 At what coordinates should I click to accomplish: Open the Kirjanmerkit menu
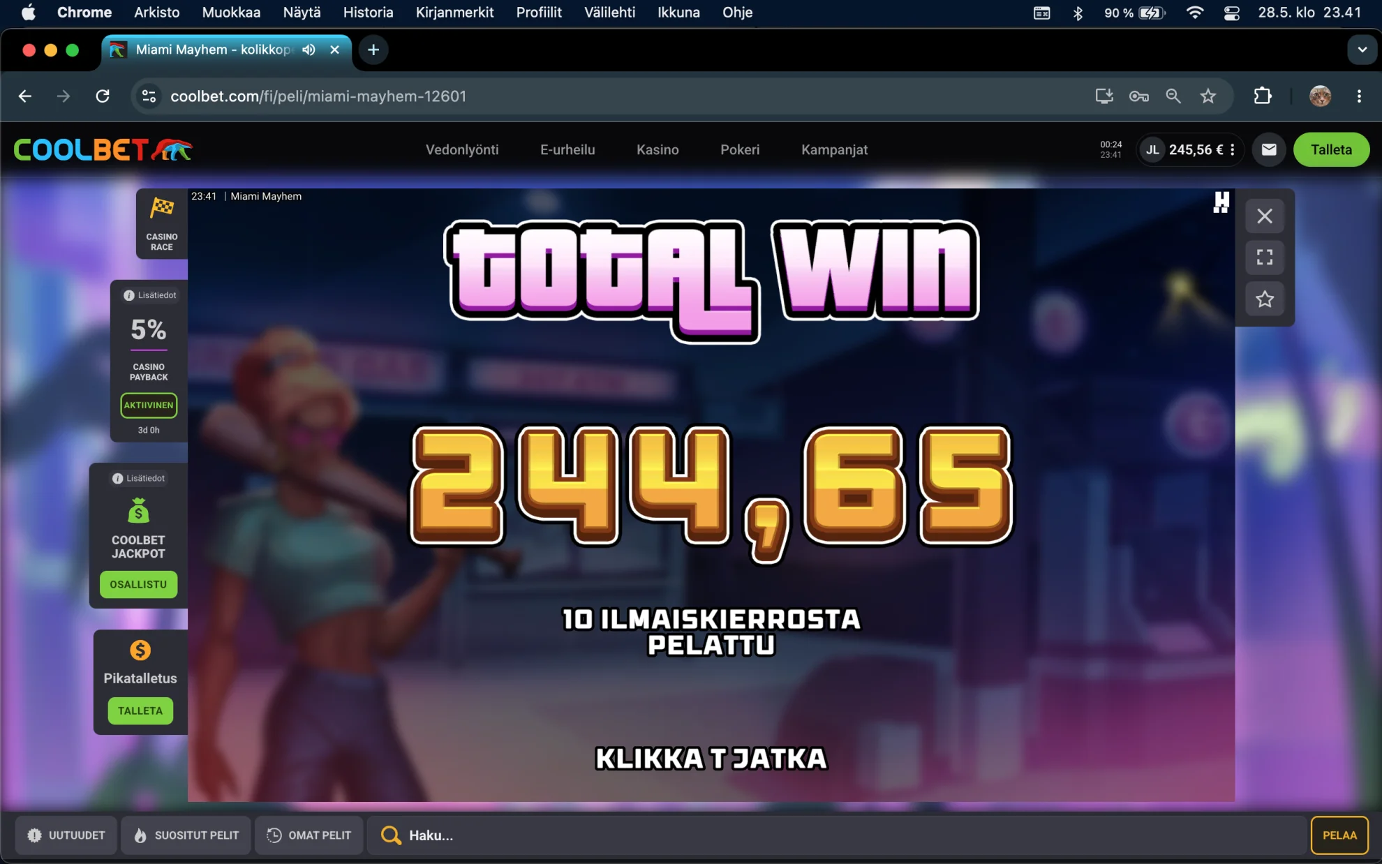tap(454, 13)
